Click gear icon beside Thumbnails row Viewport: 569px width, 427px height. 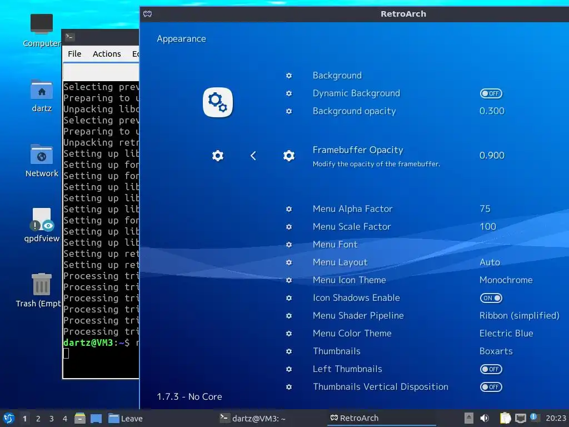289,351
